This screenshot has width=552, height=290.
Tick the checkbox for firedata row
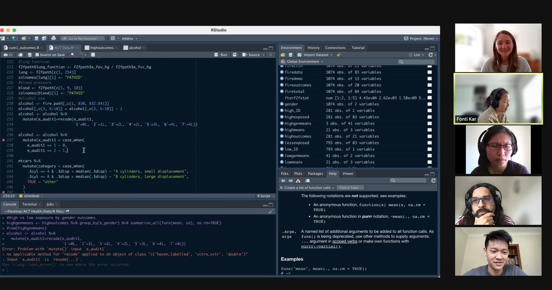(x=430, y=72)
